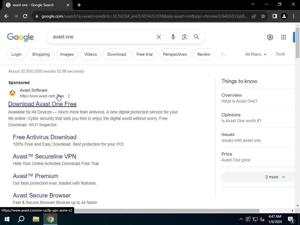Viewport: 300px width, 225px height.
Task: Open Chrome's three-dot menu
Action: click(294, 16)
